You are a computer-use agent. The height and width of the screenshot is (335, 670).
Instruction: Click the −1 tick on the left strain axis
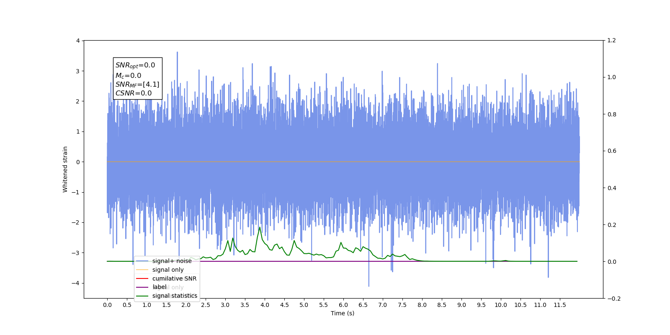tap(75, 192)
